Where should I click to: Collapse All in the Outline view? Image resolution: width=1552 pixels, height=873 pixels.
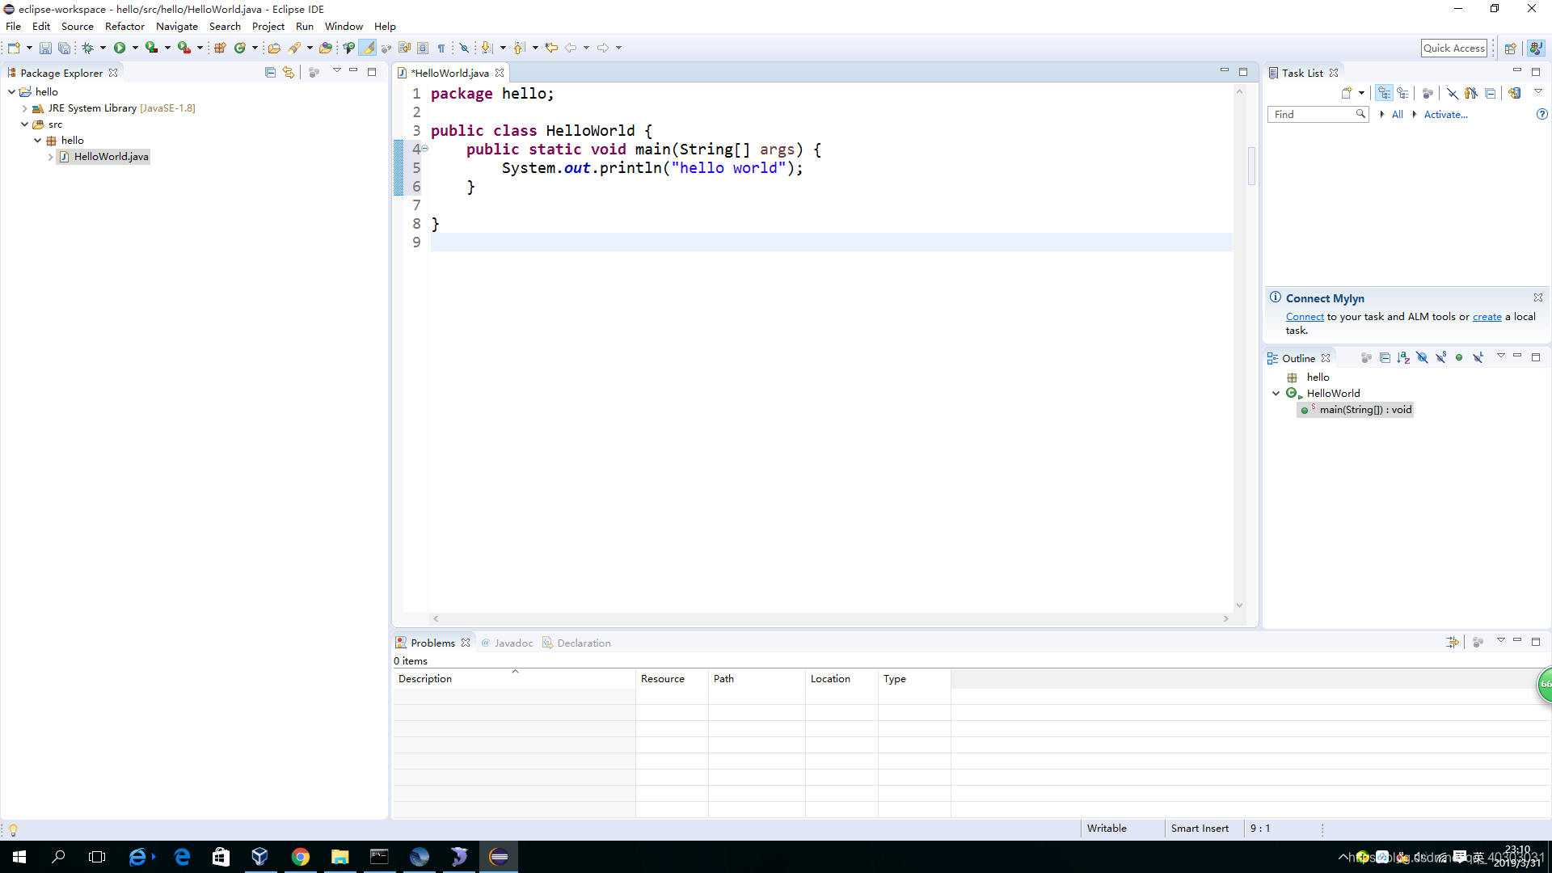point(1385,358)
